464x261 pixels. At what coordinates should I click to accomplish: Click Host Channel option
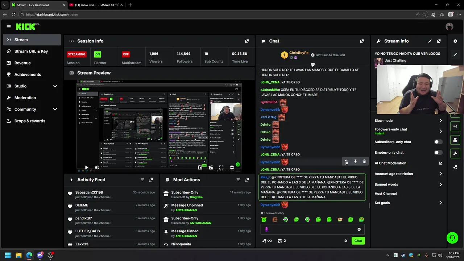click(385, 194)
